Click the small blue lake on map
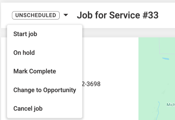175x120 pixels. point(166,59)
